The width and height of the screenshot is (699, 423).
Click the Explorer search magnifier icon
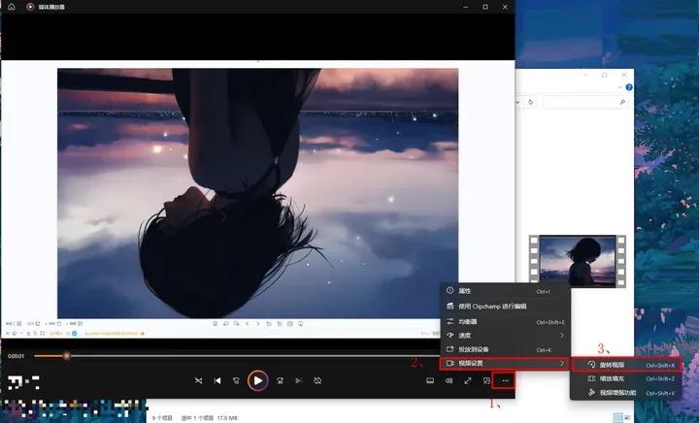pos(622,103)
